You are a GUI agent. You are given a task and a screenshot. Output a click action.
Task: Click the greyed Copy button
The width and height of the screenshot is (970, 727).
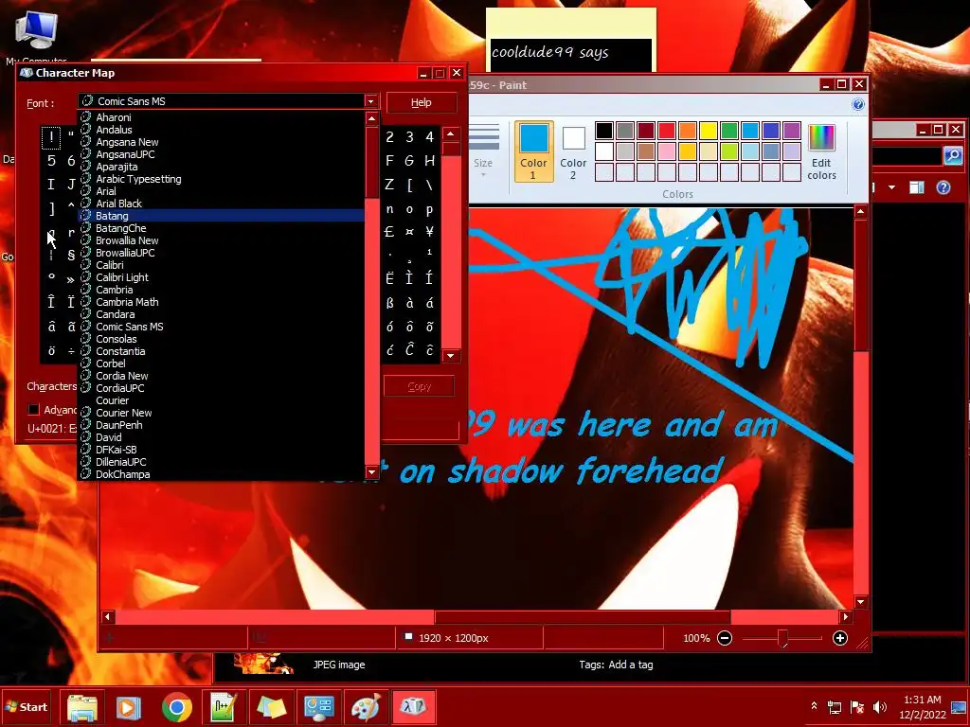point(419,386)
